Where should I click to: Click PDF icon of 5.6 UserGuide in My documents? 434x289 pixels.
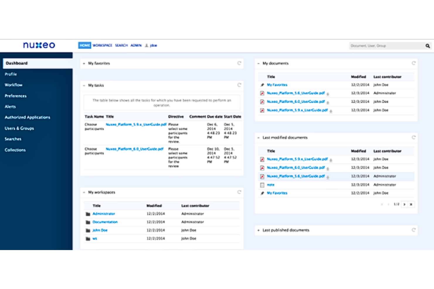click(x=262, y=93)
